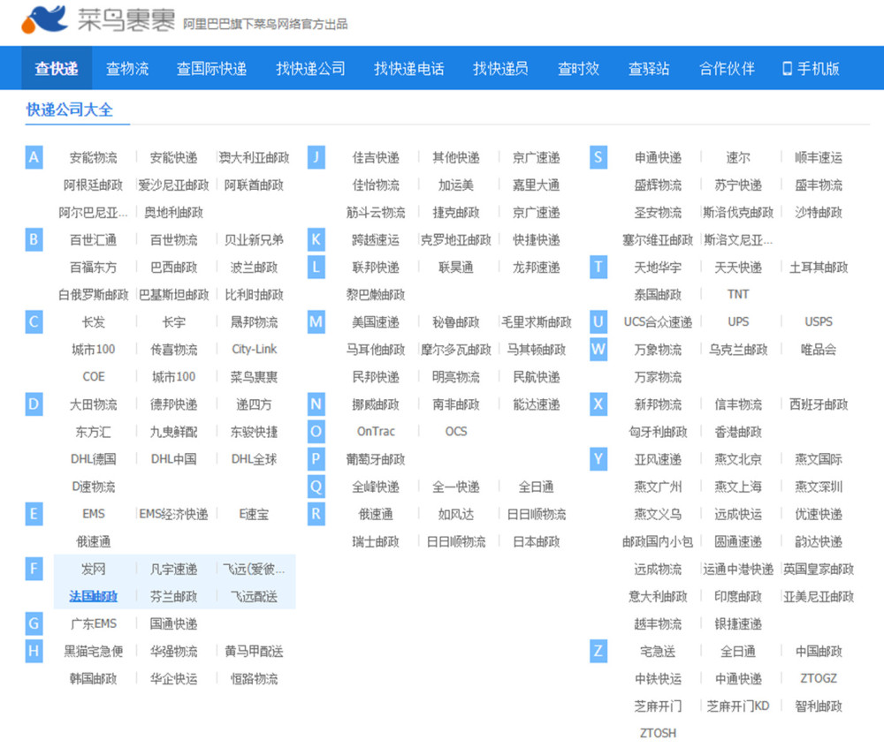884x755 pixels.
Task: Jump to letter C index badge
Action: tap(34, 321)
